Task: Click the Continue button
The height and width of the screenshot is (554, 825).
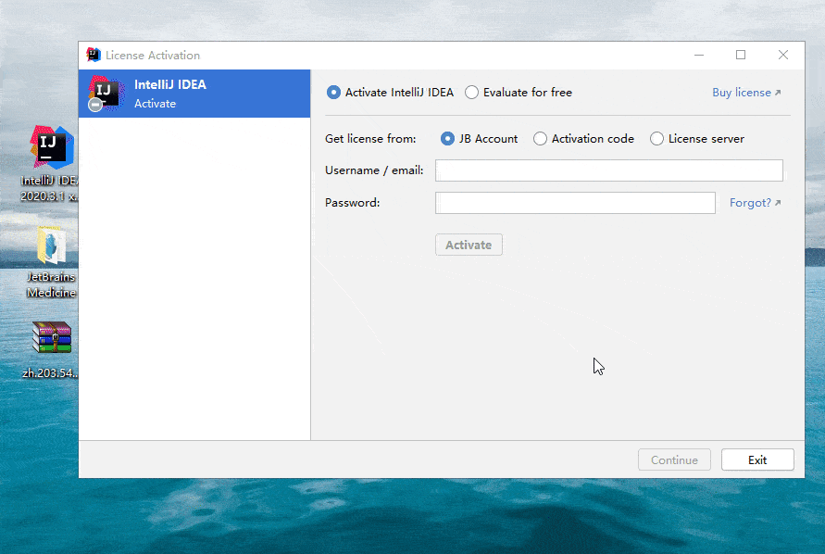Action: click(674, 460)
